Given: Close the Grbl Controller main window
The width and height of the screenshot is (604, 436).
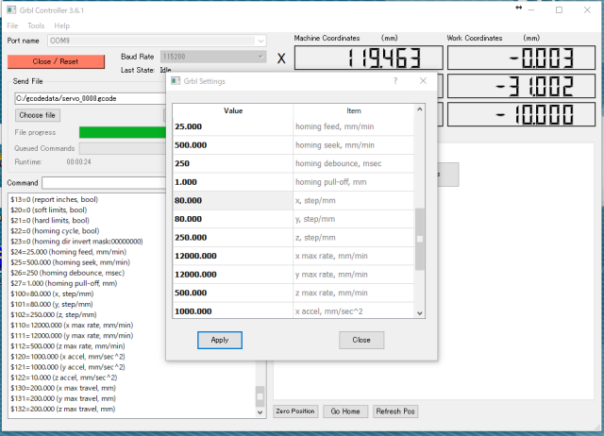Looking at the screenshot, I should (587, 10).
